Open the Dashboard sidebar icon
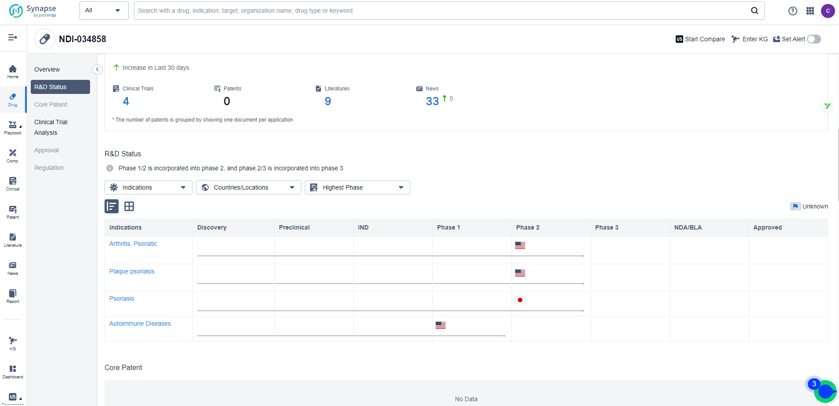 point(13,372)
